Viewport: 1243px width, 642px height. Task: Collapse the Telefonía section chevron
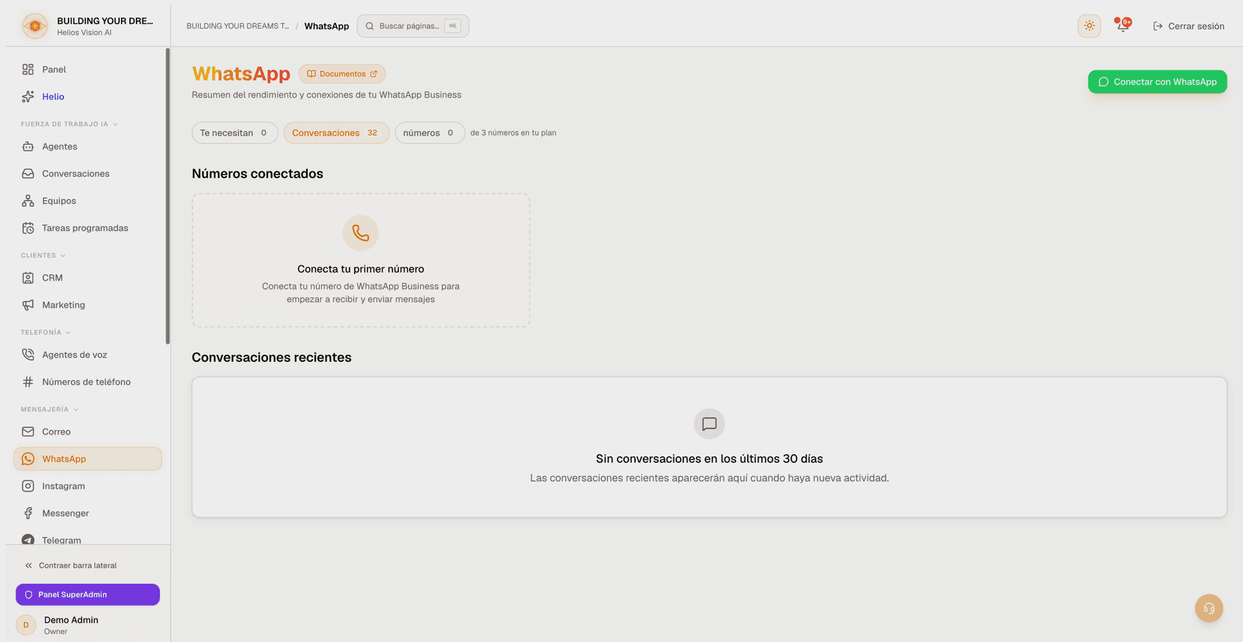[x=68, y=333]
